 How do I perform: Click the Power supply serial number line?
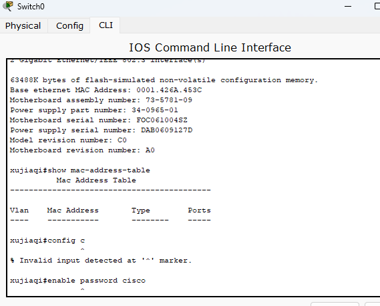click(102, 130)
